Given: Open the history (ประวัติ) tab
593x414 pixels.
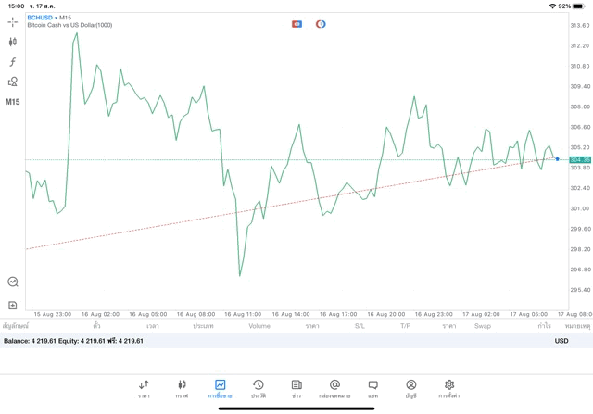Looking at the screenshot, I should coord(259,388).
